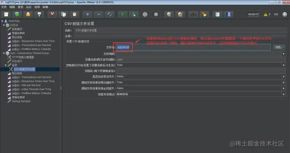This screenshot has width=290, height=153.
Task: Select 聚合报告 below CSV 数据文件设置
Action: pyautogui.click(x=17, y=73)
